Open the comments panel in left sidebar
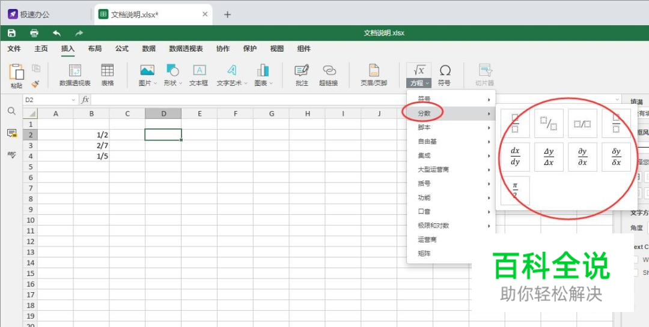The image size is (649, 327). pyautogui.click(x=11, y=133)
